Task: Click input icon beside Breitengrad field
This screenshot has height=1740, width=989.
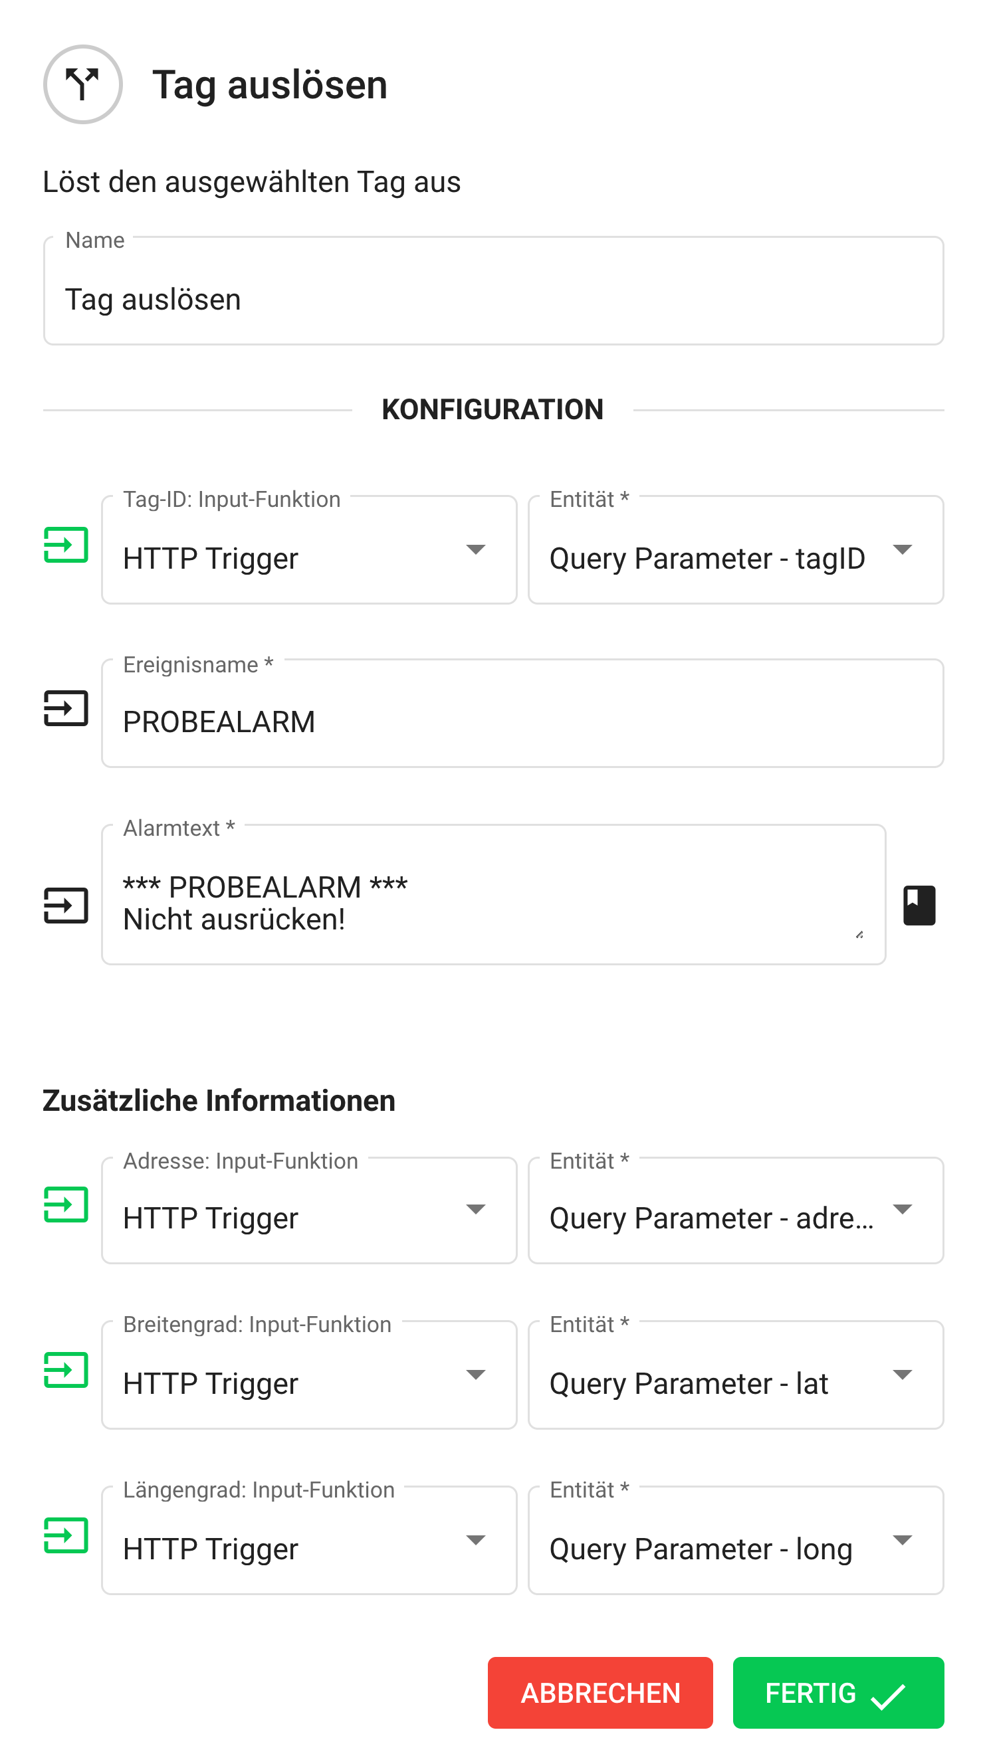Action: pos(66,1370)
